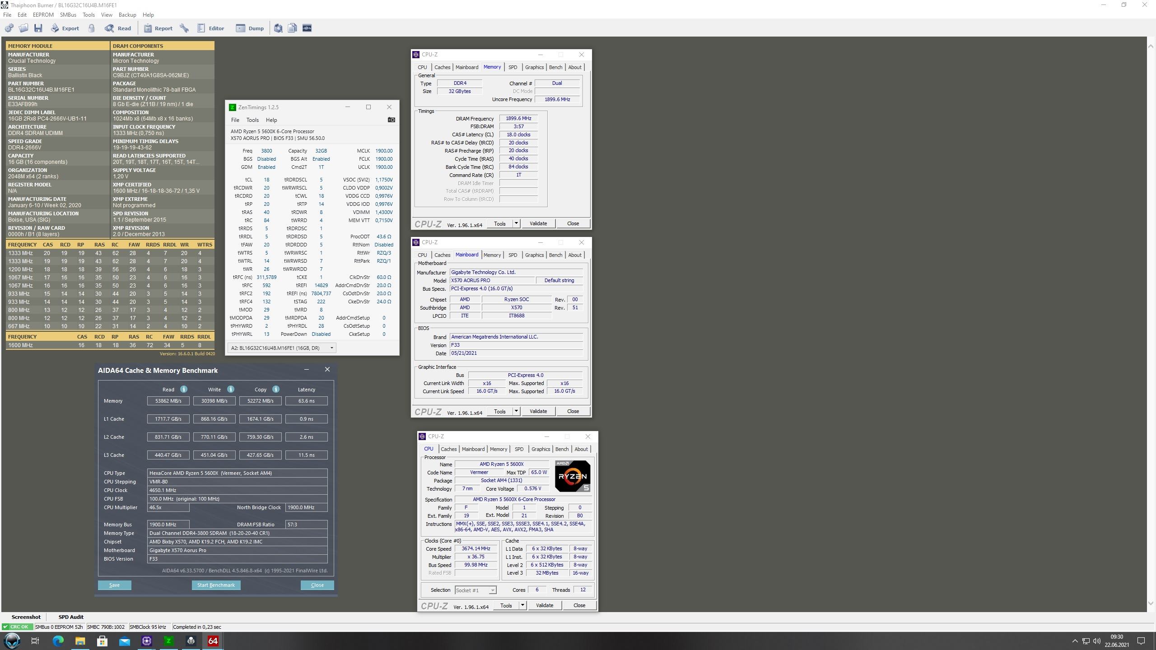
Task: Open the Memory tab in bottom CPU-Z window
Action: coord(499,449)
